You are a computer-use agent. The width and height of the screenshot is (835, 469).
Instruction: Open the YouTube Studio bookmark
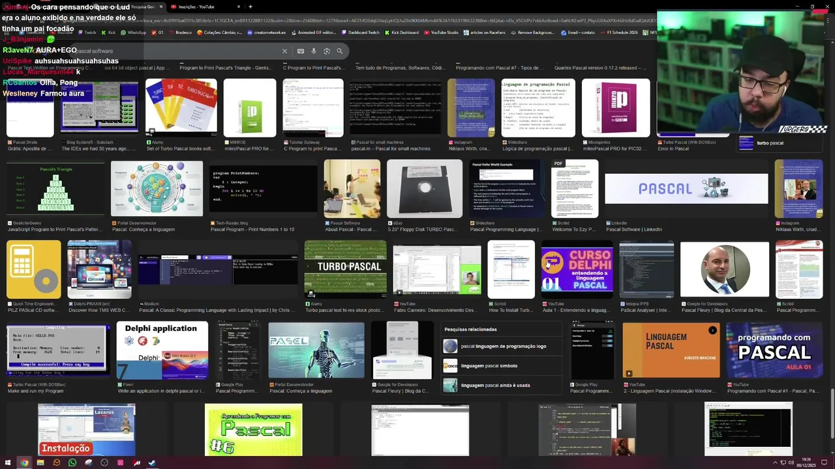coord(442,32)
